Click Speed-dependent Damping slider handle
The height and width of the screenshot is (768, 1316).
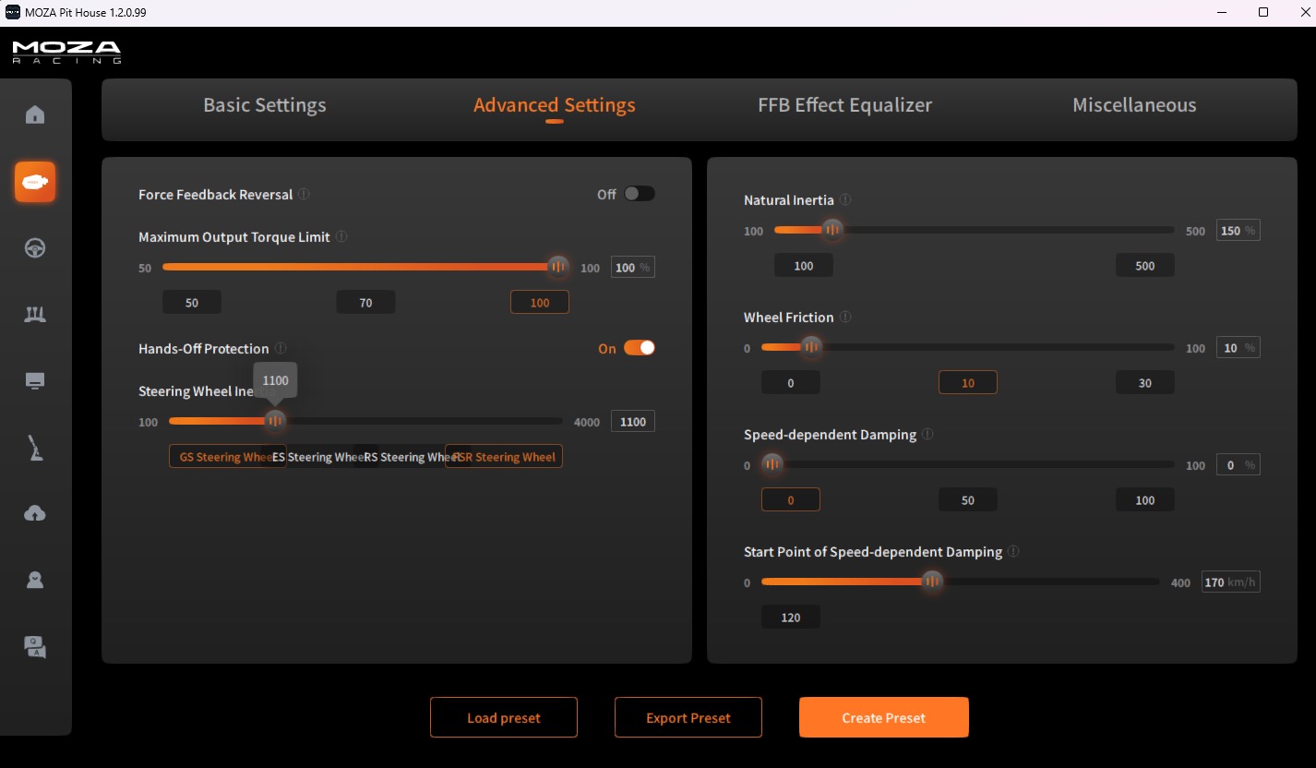pyautogui.click(x=772, y=464)
